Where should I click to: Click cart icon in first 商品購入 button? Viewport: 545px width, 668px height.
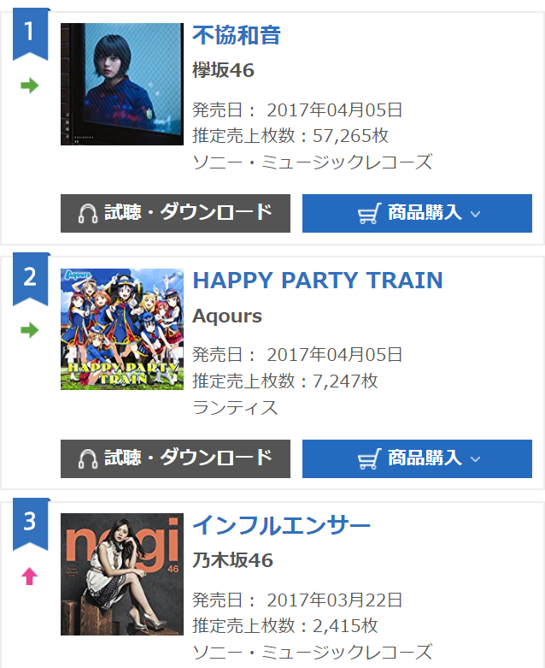click(x=369, y=214)
